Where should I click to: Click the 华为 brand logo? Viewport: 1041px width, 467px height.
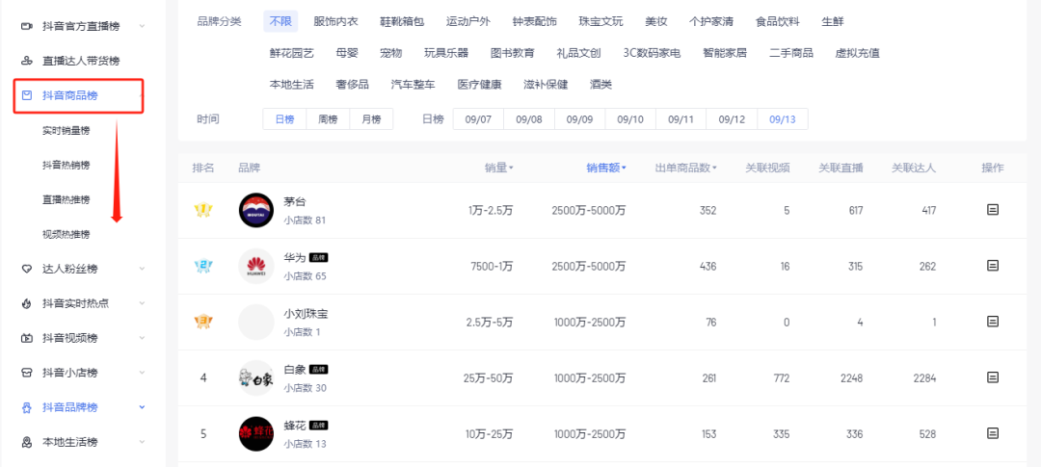pyautogui.click(x=256, y=266)
